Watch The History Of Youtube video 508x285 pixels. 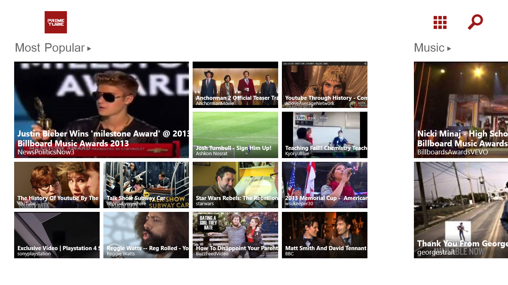coord(57,185)
